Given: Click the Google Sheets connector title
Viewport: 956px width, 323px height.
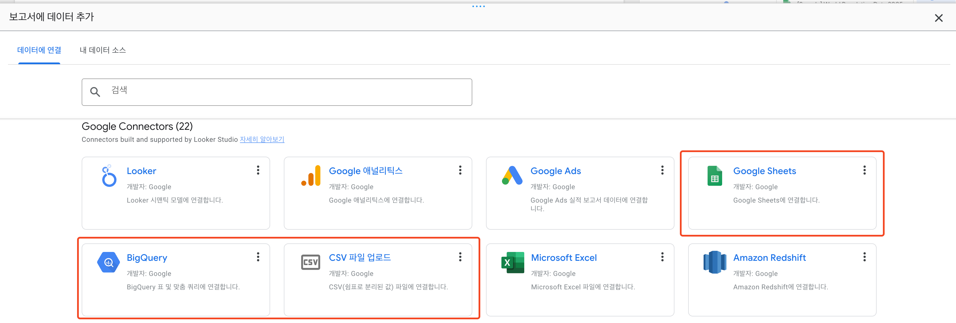Looking at the screenshot, I should (764, 171).
